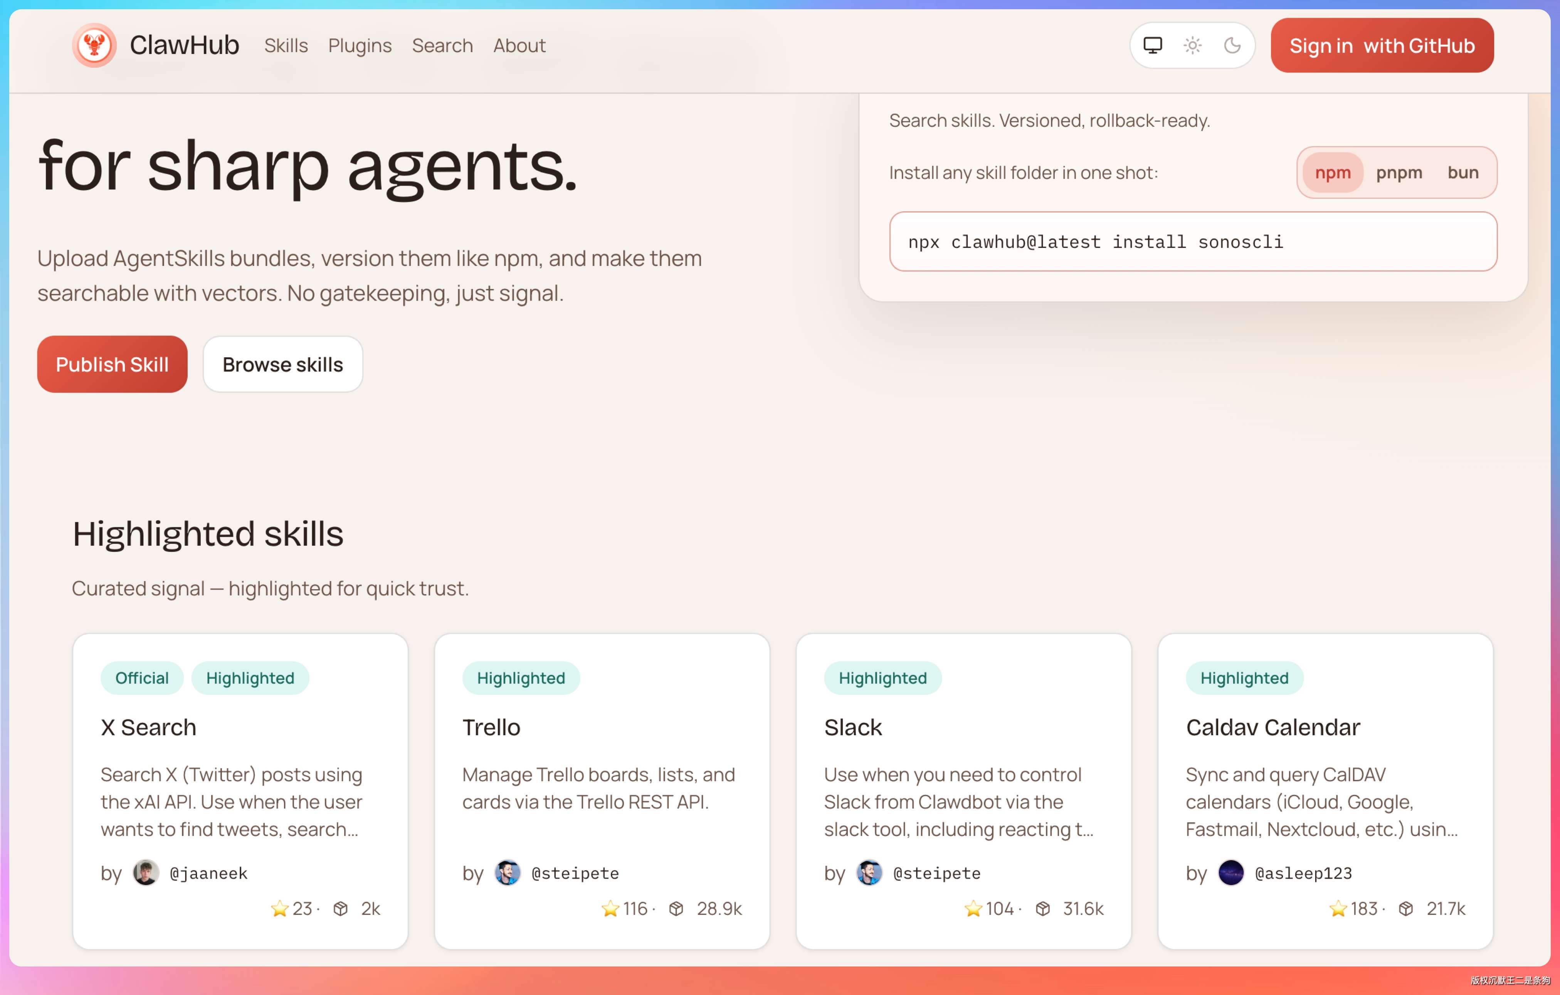Screen dimensions: 1560x995
Task: Open the Skills nav item
Action: pos(286,45)
